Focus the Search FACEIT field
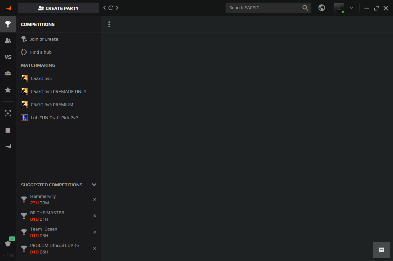Viewport: 393px width, 261px height. [x=268, y=8]
